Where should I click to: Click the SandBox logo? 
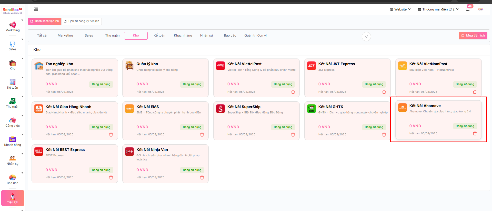pyautogui.click(x=13, y=10)
